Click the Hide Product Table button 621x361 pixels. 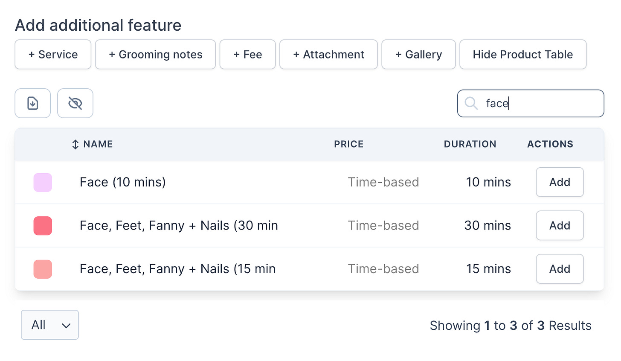(522, 55)
